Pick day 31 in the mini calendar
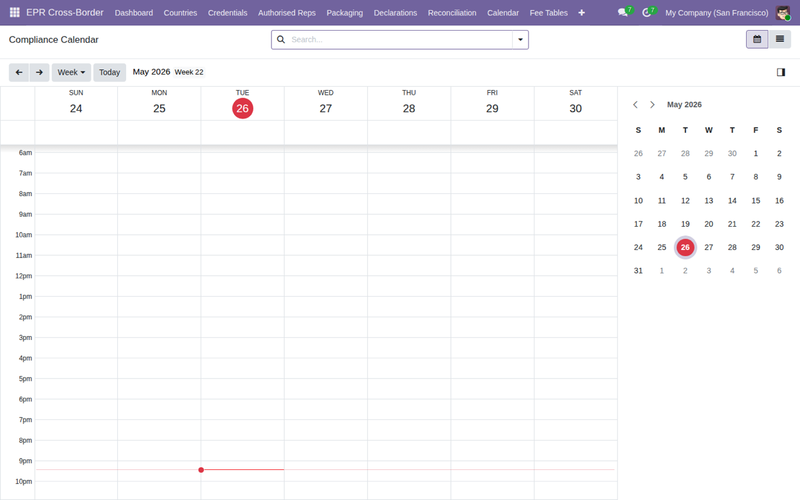The width and height of the screenshot is (800, 500). pyautogui.click(x=638, y=271)
